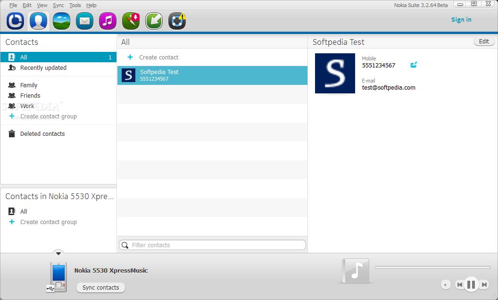
Task: Click Create contact plus entry
Action: pos(158,58)
